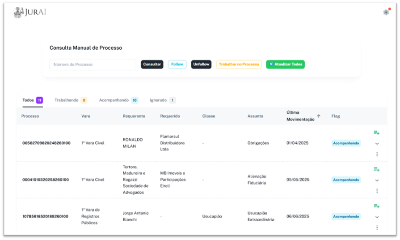Click the Unfollow button
Viewport: 400px width, 240px height.
(201, 64)
